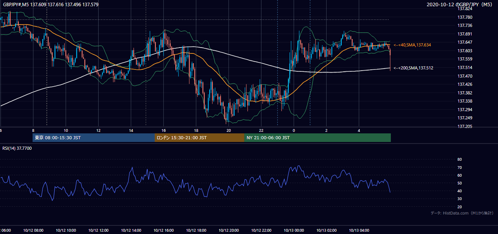This screenshot has height=234, width=498.
Task: Click the 10/12 22:00 date label
Action: (261, 230)
